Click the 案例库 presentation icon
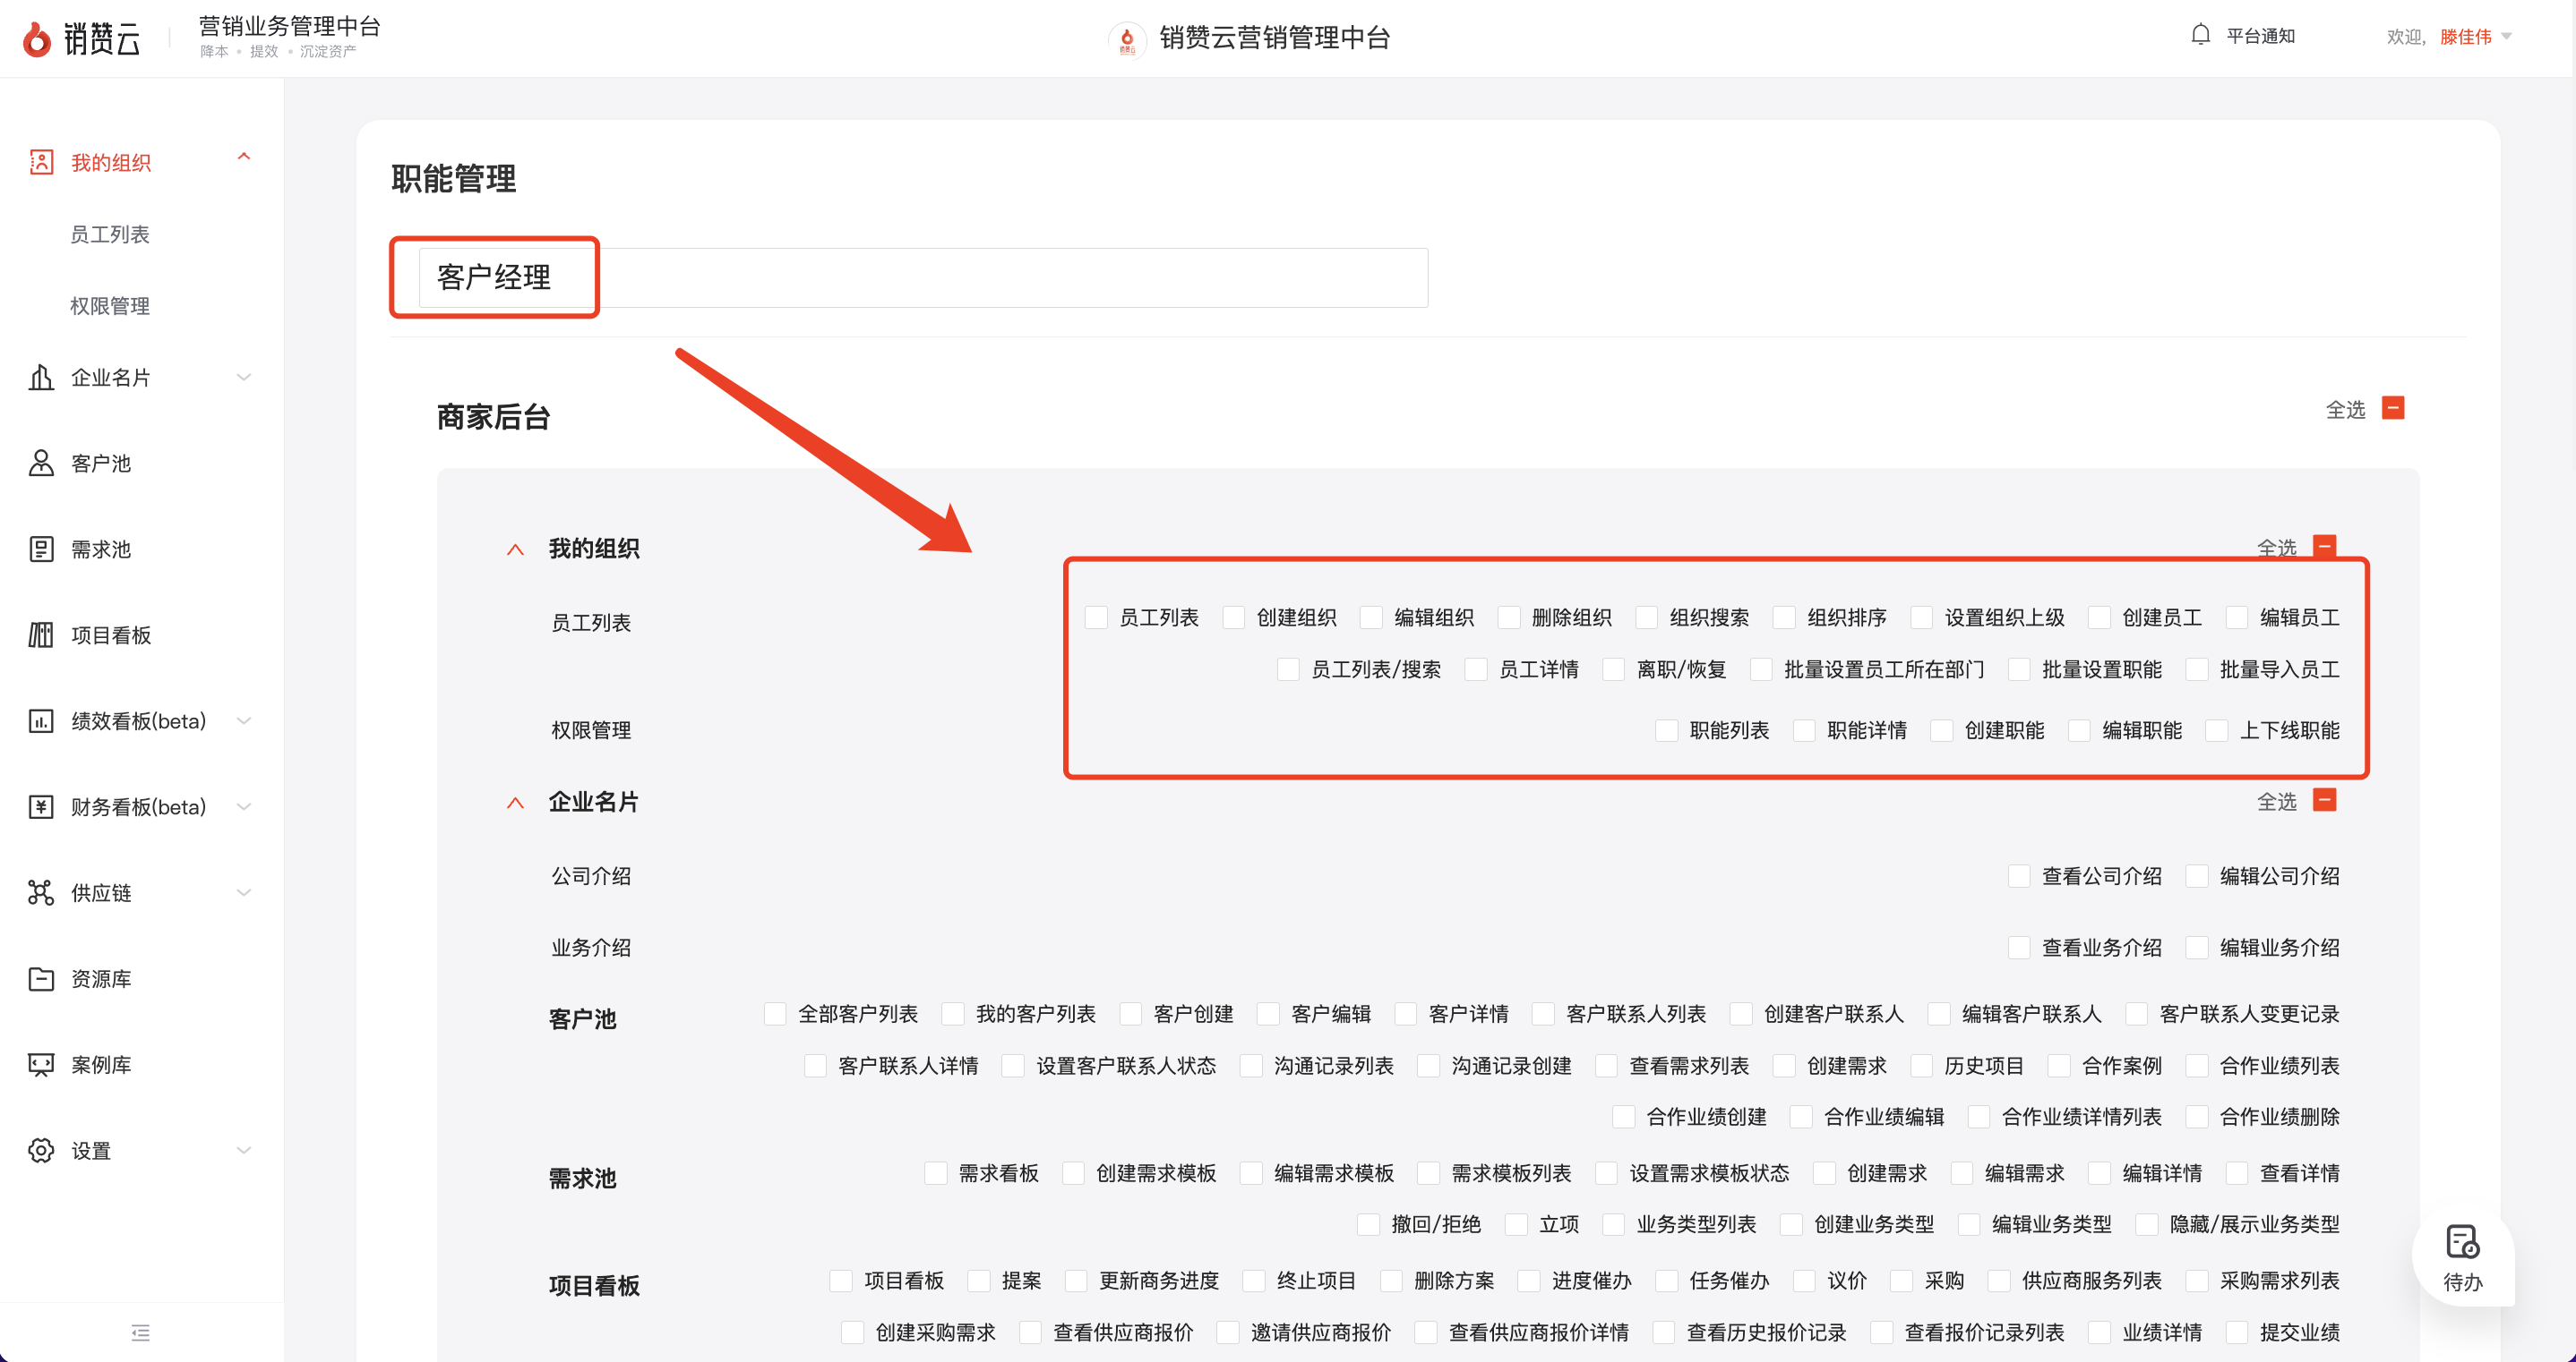The width and height of the screenshot is (2576, 1362). coord(41,1064)
